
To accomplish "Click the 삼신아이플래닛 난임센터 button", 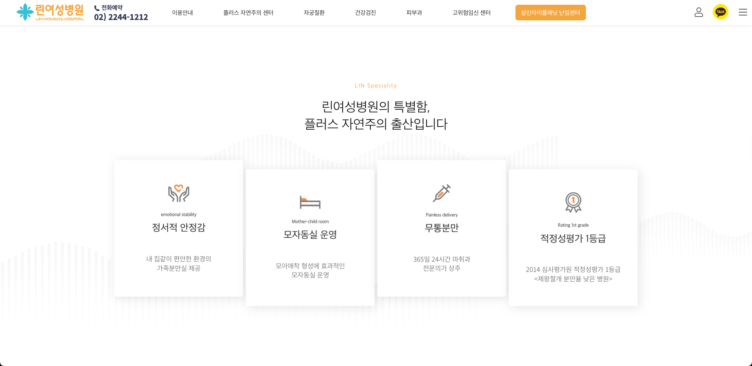I will coord(551,13).
